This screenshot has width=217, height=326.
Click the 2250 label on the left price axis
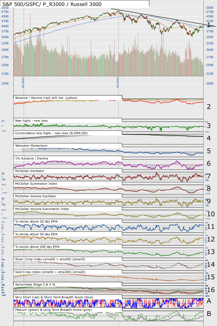5,74
